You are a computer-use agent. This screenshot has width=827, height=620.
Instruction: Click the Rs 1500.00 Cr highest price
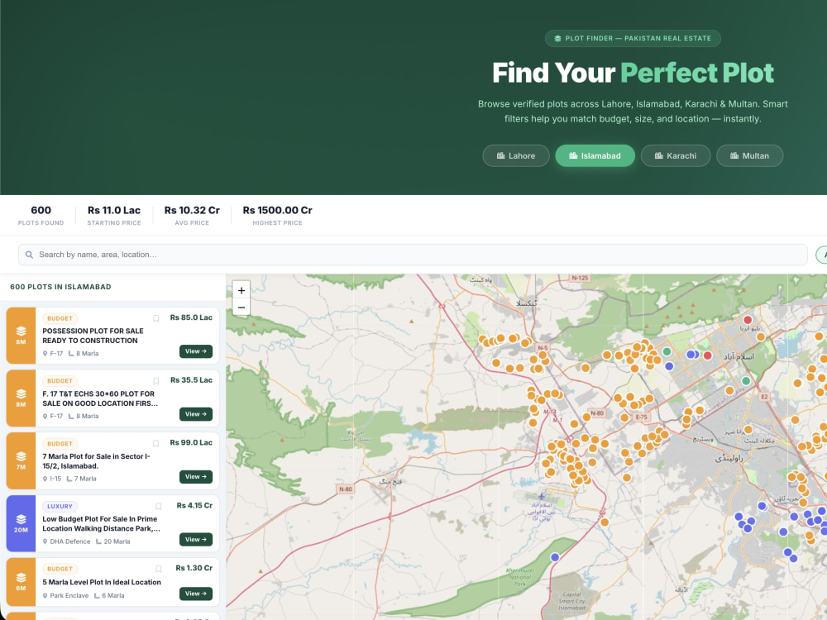click(x=277, y=215)
